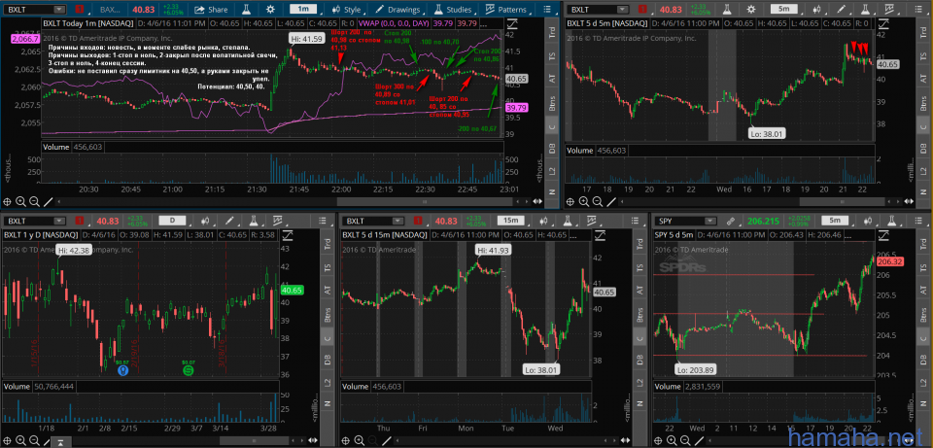Zoom in on the 1m chart
This screenshot has width=933, height=448.
[20, 202]
